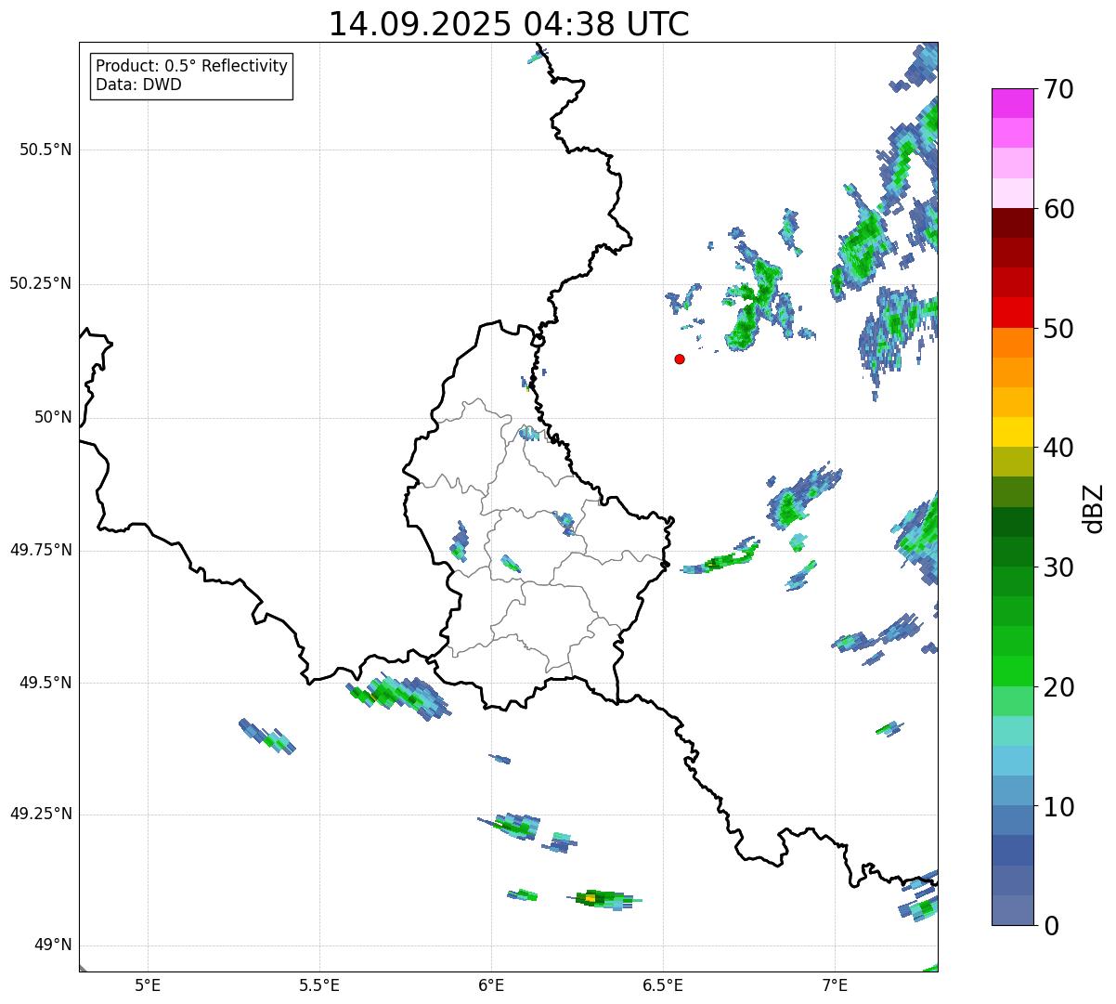Click the "7°E" longitude axis label

(x=835, y=984)
